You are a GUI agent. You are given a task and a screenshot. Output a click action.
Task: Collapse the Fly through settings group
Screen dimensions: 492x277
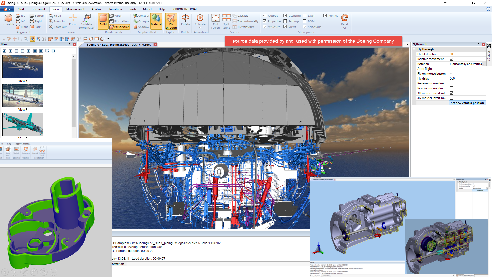(x=414, y=49)
